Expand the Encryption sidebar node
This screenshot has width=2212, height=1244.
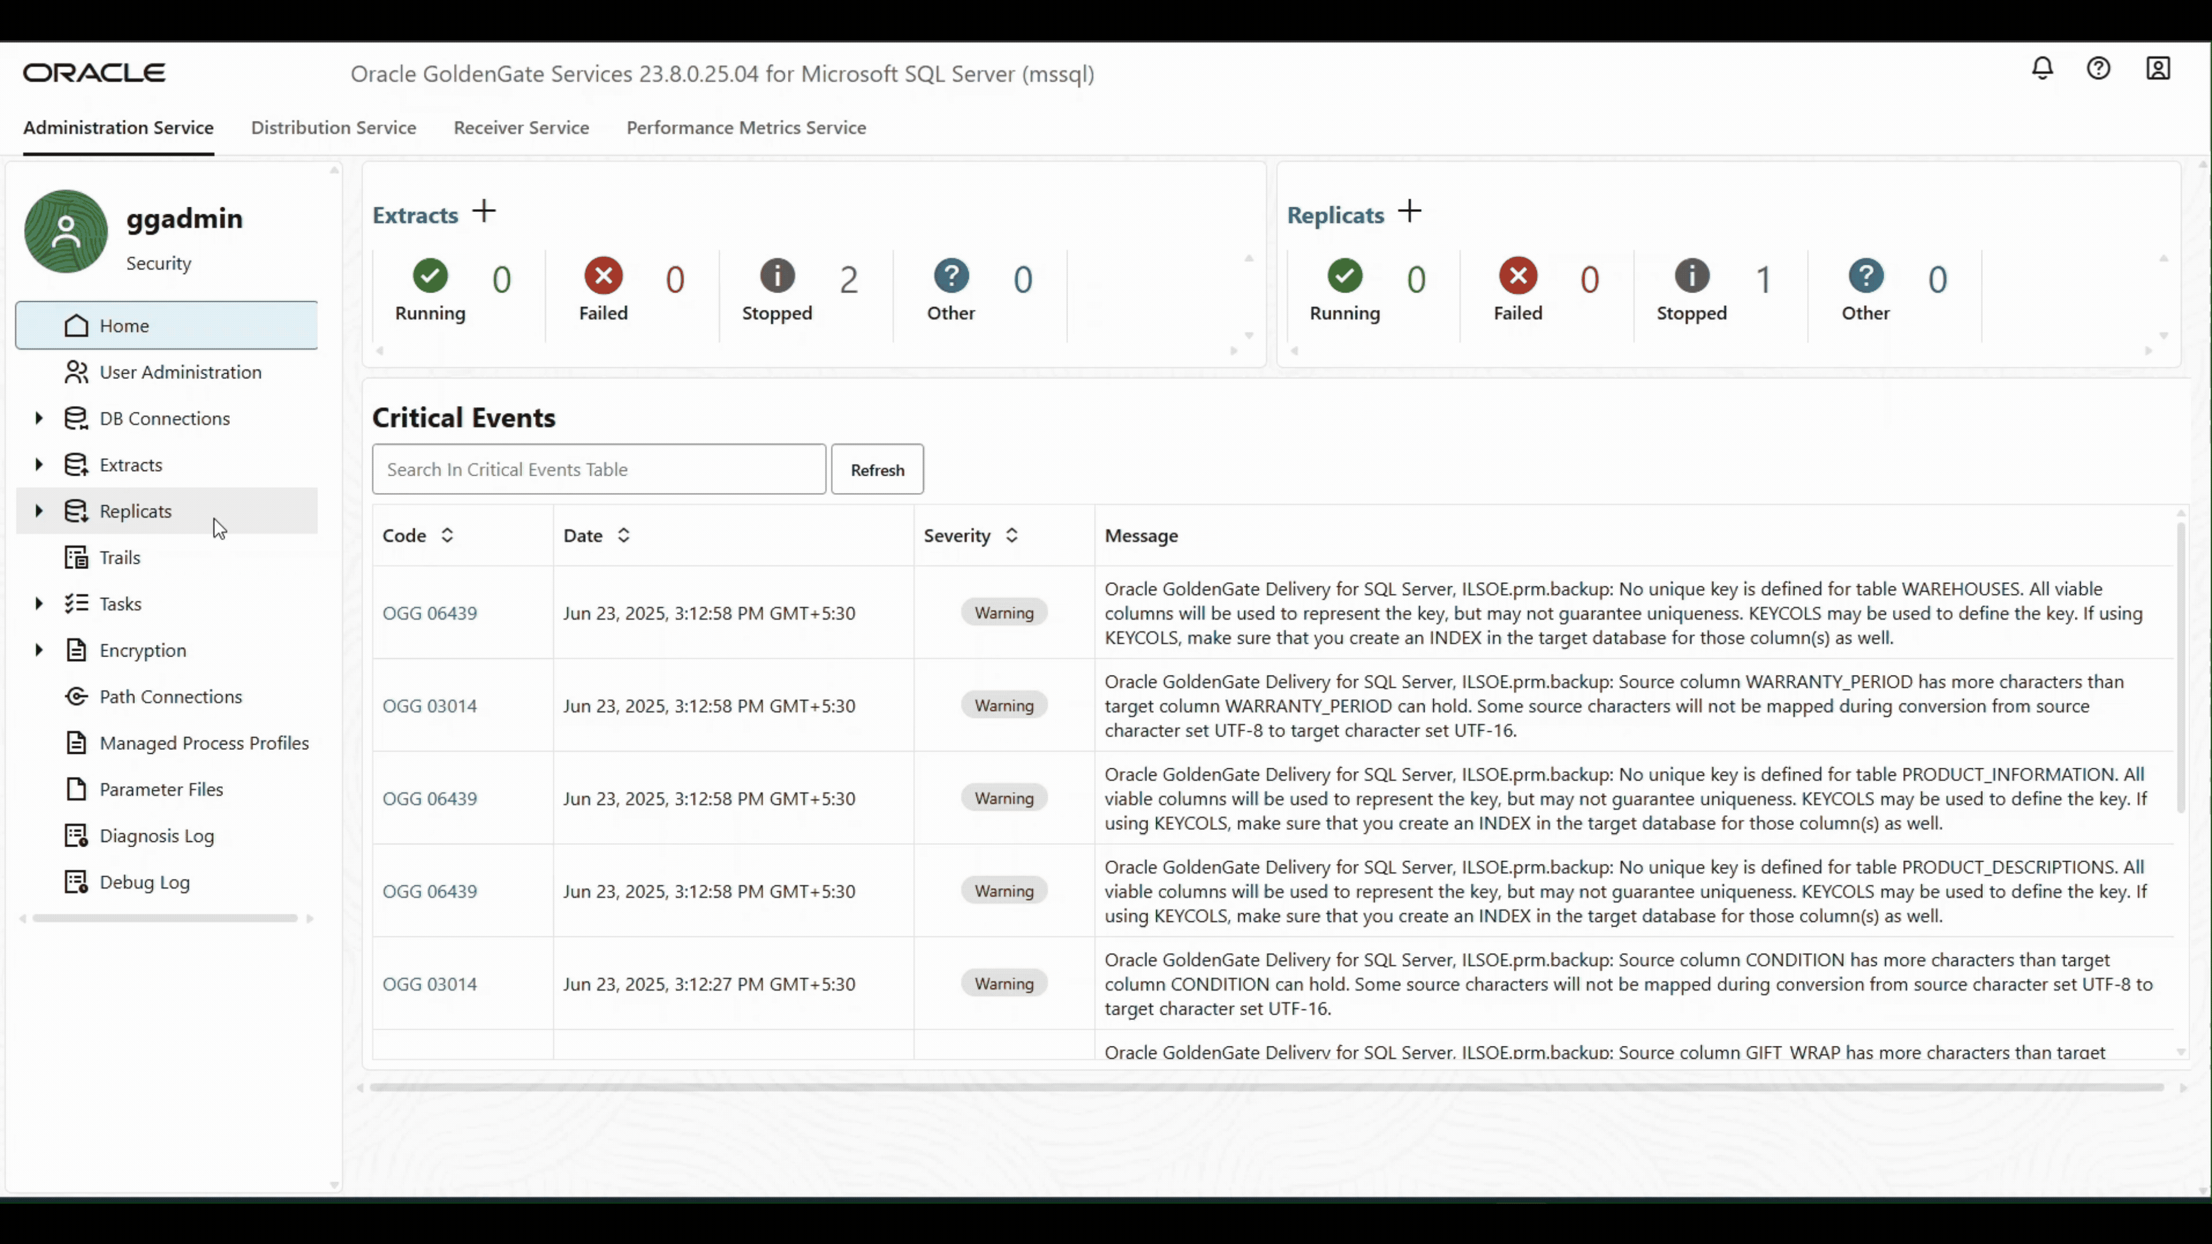[x=39, y=650]
